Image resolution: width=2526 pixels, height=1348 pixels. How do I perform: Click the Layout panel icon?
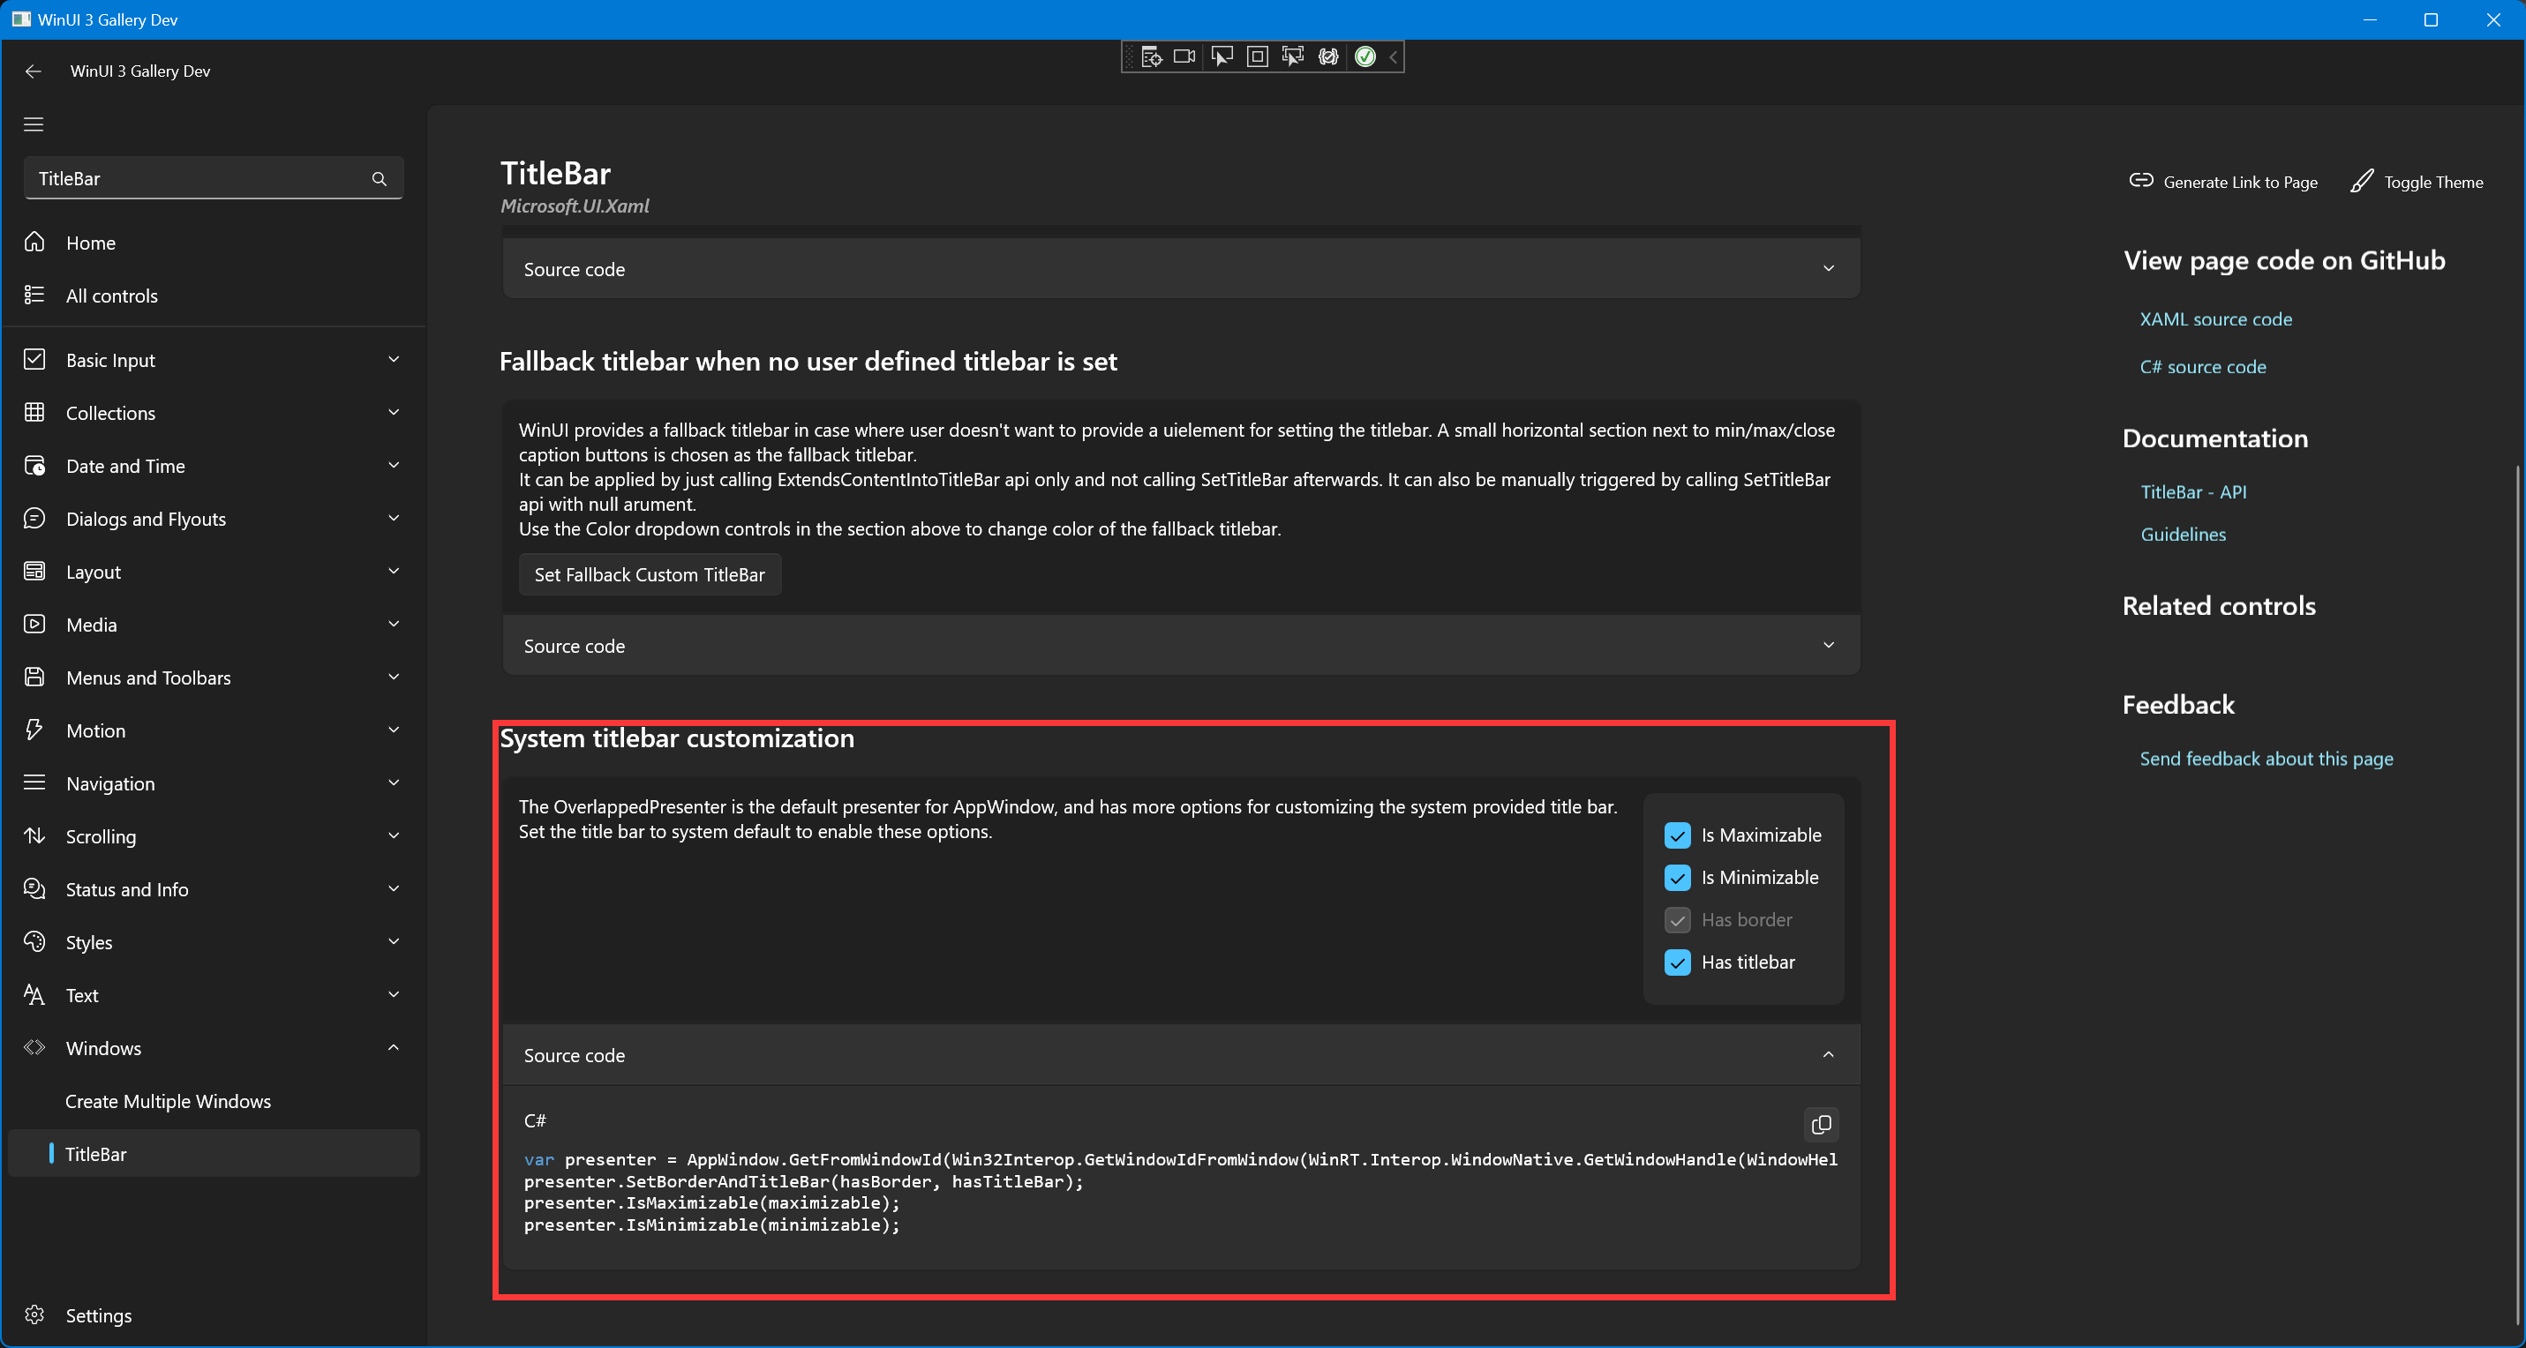(34, 572)
